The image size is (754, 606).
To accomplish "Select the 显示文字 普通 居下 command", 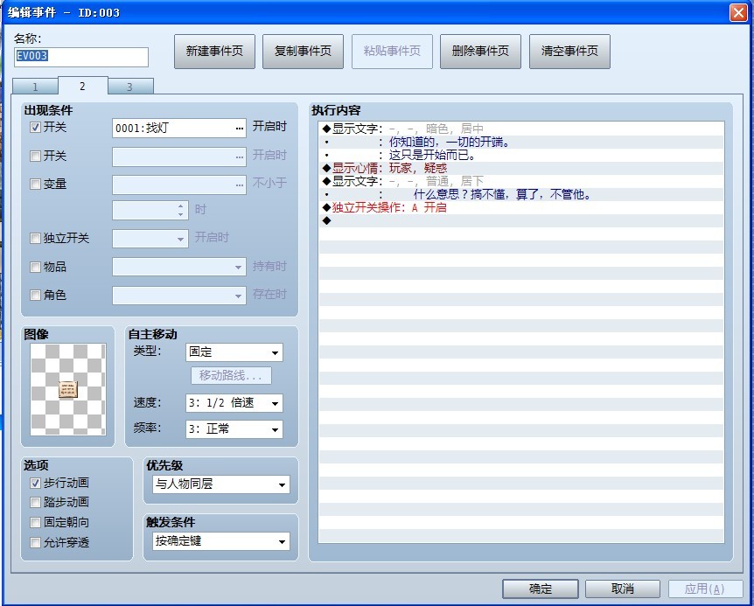I will coord(521,181).
